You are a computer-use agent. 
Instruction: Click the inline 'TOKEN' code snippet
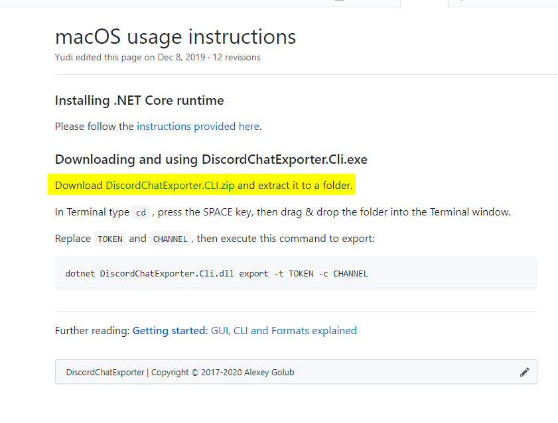point(110,239)
